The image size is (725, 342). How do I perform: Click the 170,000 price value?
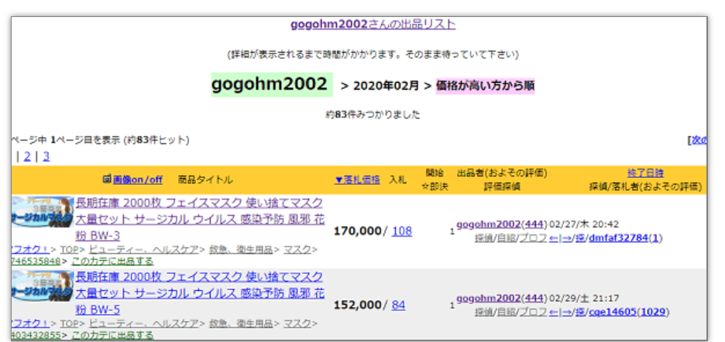(x=357, y=231)
